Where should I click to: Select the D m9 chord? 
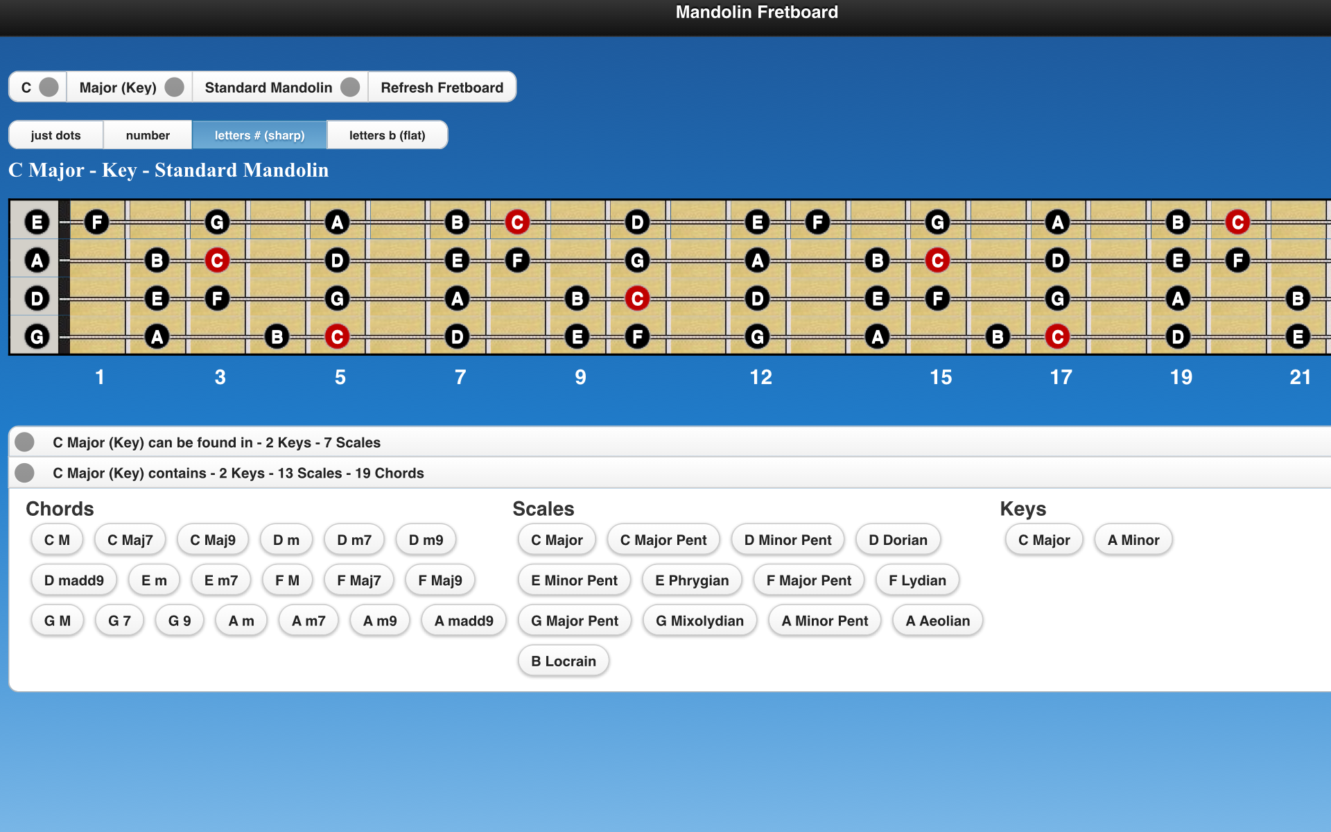click(425, 539)
